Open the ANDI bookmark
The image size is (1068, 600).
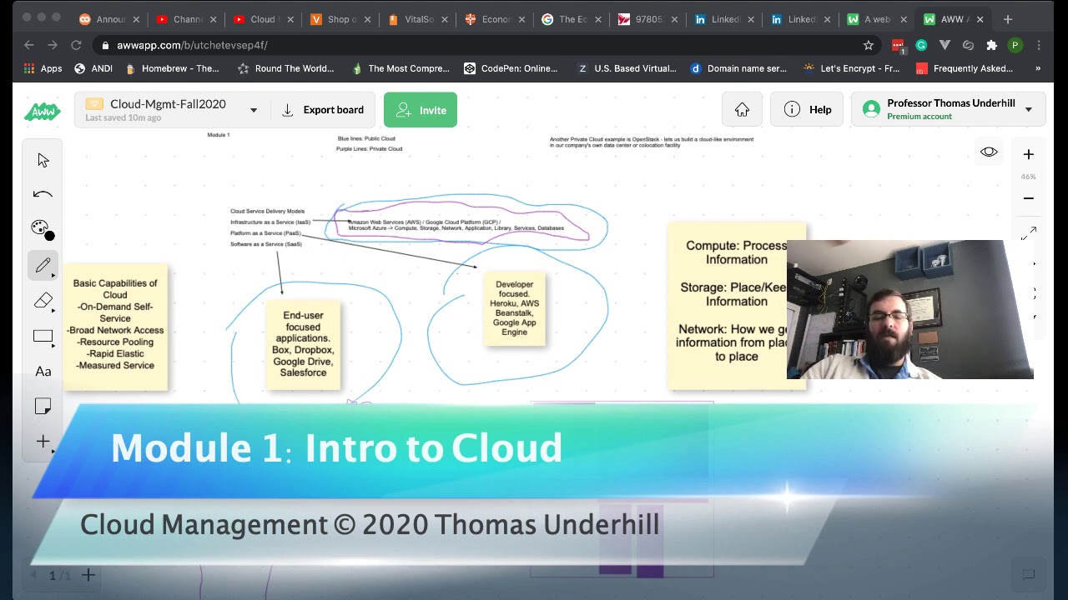(x=93, y=68)
